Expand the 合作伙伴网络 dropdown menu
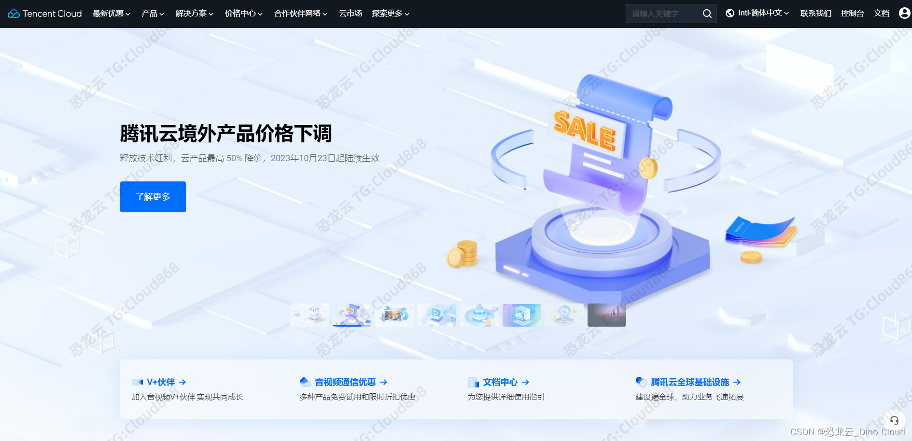The image size is (912, 441). 301,14
